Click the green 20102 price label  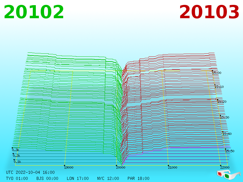coord(34,12)
